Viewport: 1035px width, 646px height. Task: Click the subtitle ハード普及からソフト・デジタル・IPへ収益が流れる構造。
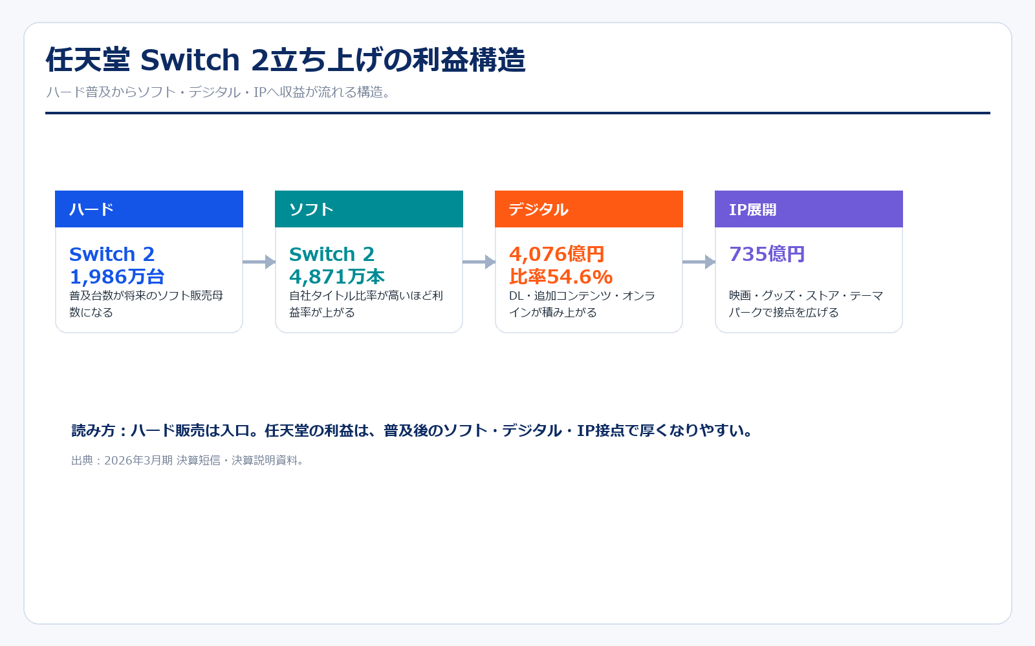tap(220, 92)
